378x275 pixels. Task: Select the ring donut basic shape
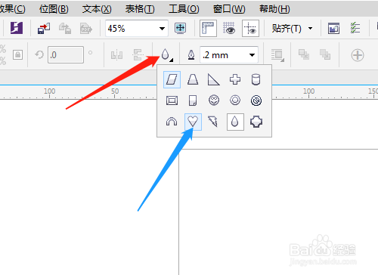click(235, 100)
